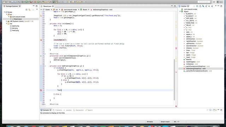Click the Java perspective button
This screenshot has width=226, height=127.
(x=220, y=2)
